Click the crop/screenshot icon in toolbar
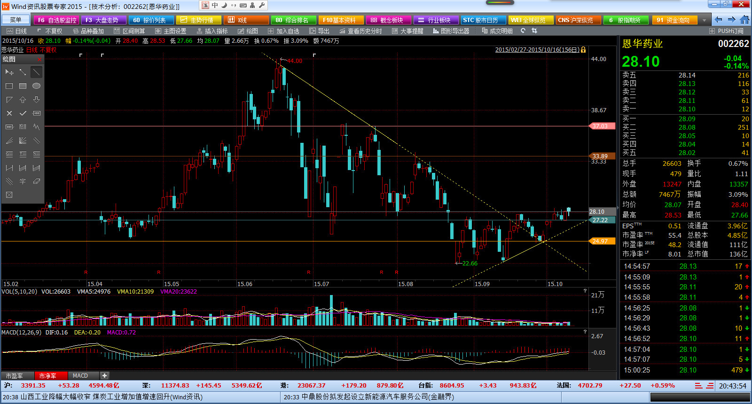 (x=534, y=31)
